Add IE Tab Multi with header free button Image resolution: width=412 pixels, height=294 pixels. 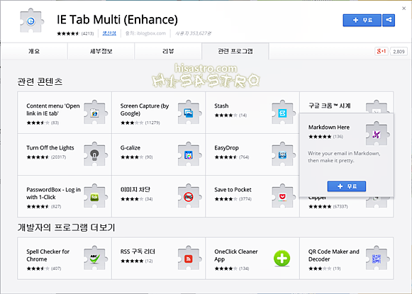point(362,21)
